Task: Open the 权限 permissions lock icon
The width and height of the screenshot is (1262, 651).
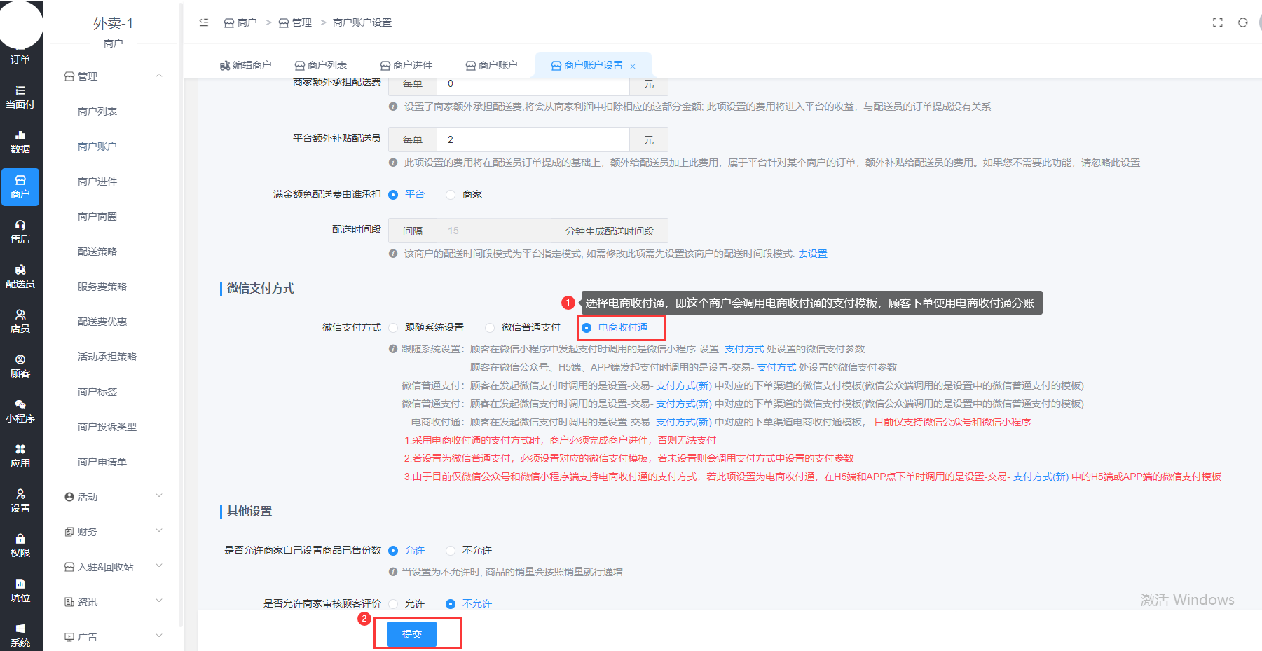Action: (x=20, y=545)
